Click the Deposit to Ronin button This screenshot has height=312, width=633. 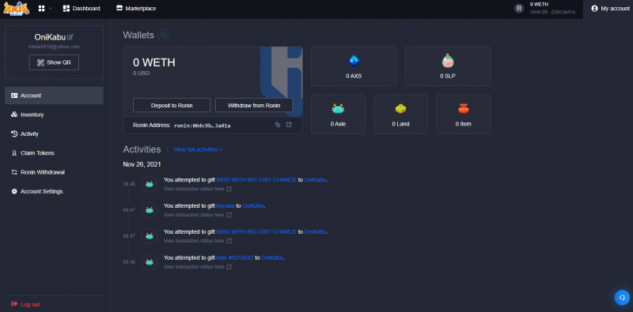tap(172, 105)
